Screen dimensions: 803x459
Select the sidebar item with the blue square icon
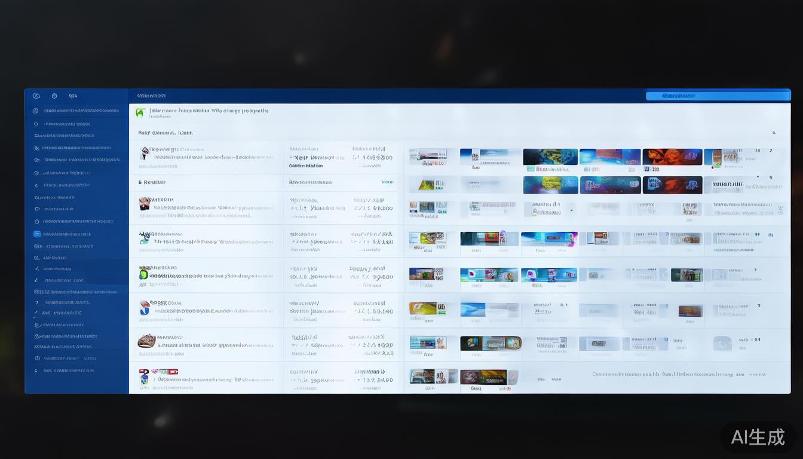click(x=37, y=234)
